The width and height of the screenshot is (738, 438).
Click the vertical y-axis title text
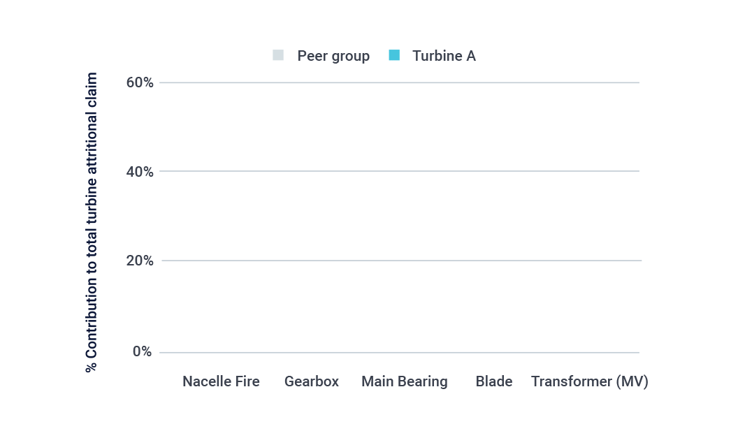pyautogui.click(x=92, y=222)
